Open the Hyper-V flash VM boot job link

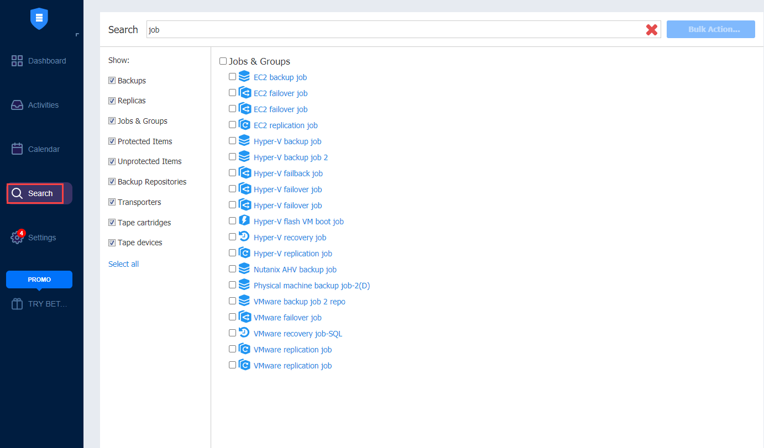click(299, 222)
